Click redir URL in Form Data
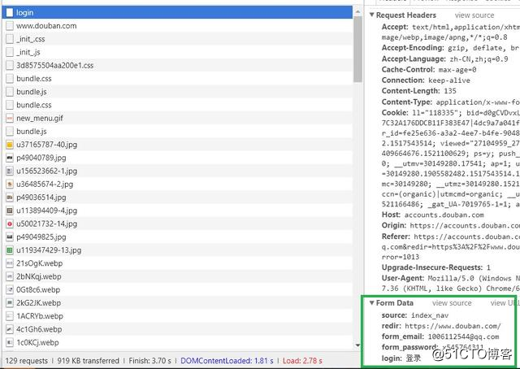 (453, 326)
